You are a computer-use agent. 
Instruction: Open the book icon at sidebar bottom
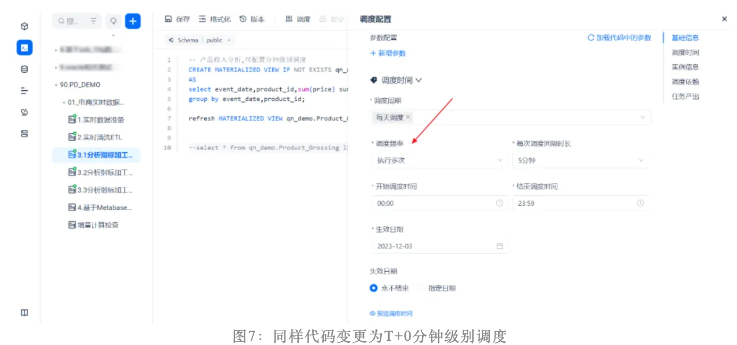[x=24, y=313]
